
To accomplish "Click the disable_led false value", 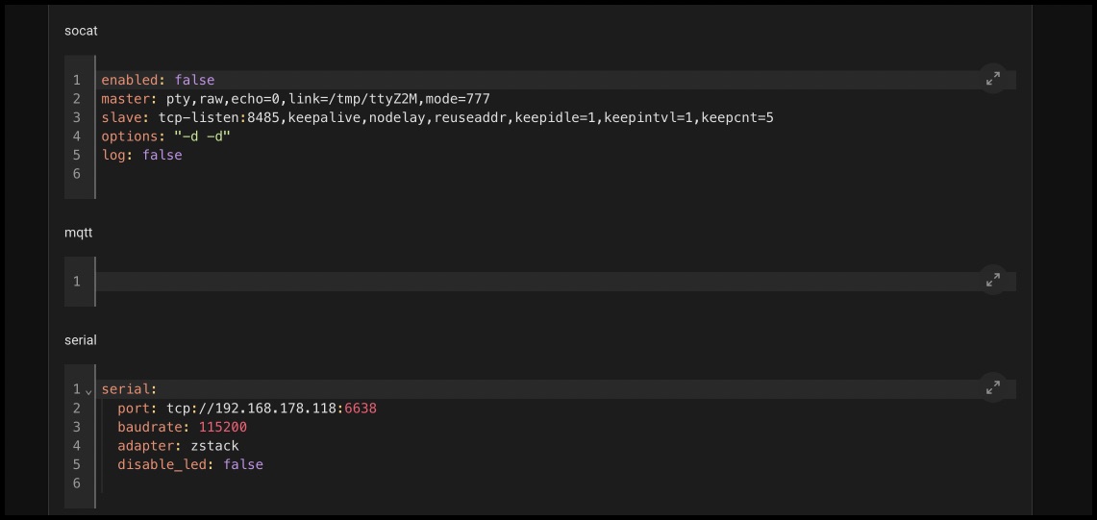I will (x=243, y=464).
